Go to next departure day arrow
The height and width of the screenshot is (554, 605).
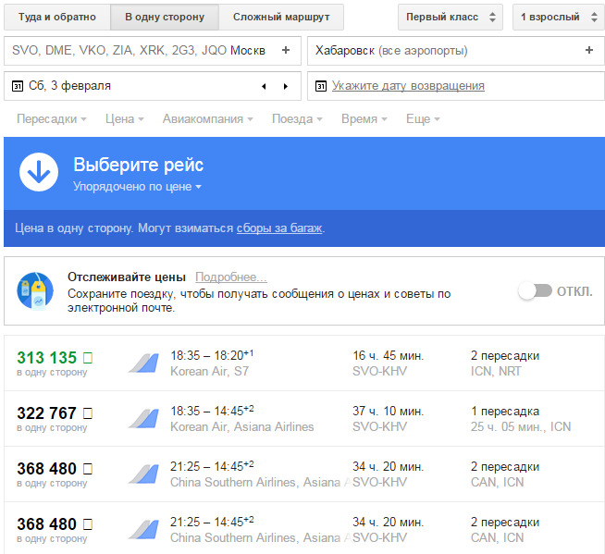286,86
